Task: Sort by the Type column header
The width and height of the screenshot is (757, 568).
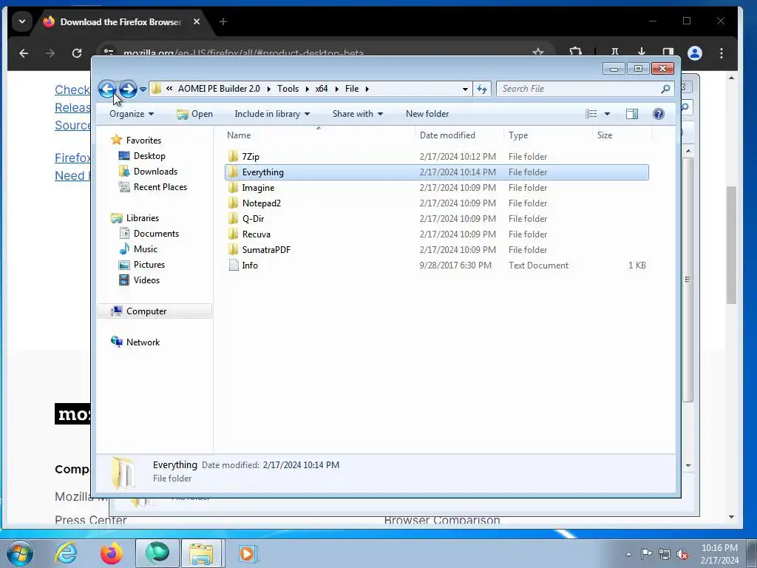Action: (548, 135)
